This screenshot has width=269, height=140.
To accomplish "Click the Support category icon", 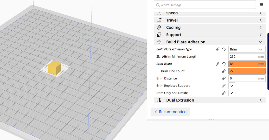I will (159, 35).
